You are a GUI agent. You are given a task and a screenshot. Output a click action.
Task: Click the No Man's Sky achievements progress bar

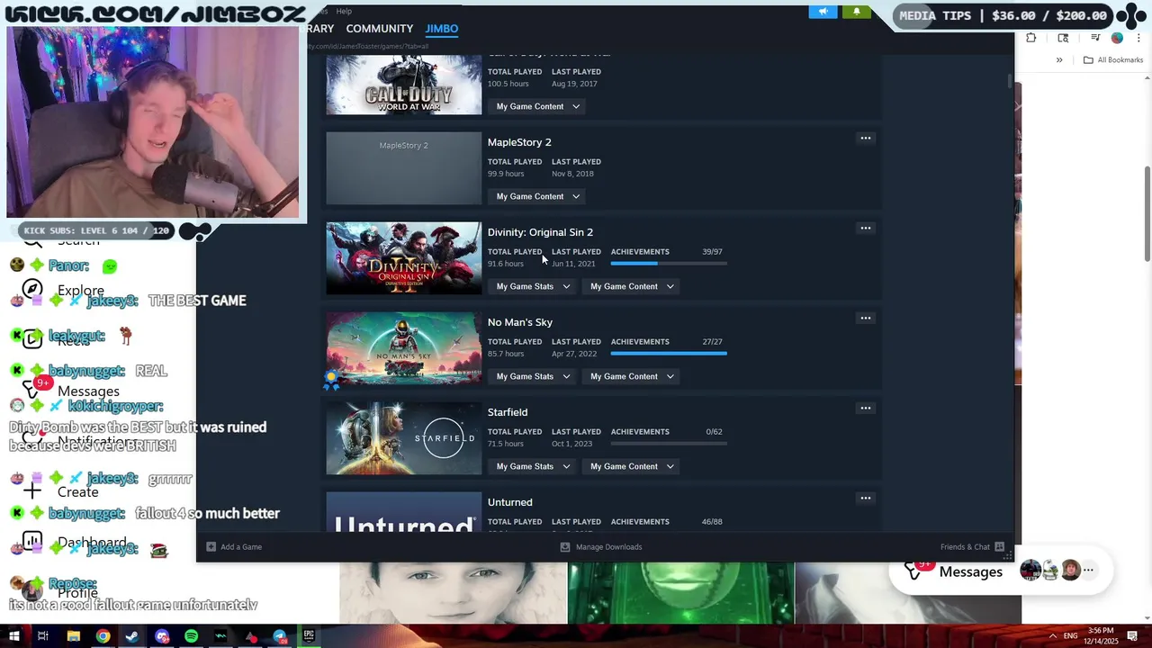tap(669, 354)
